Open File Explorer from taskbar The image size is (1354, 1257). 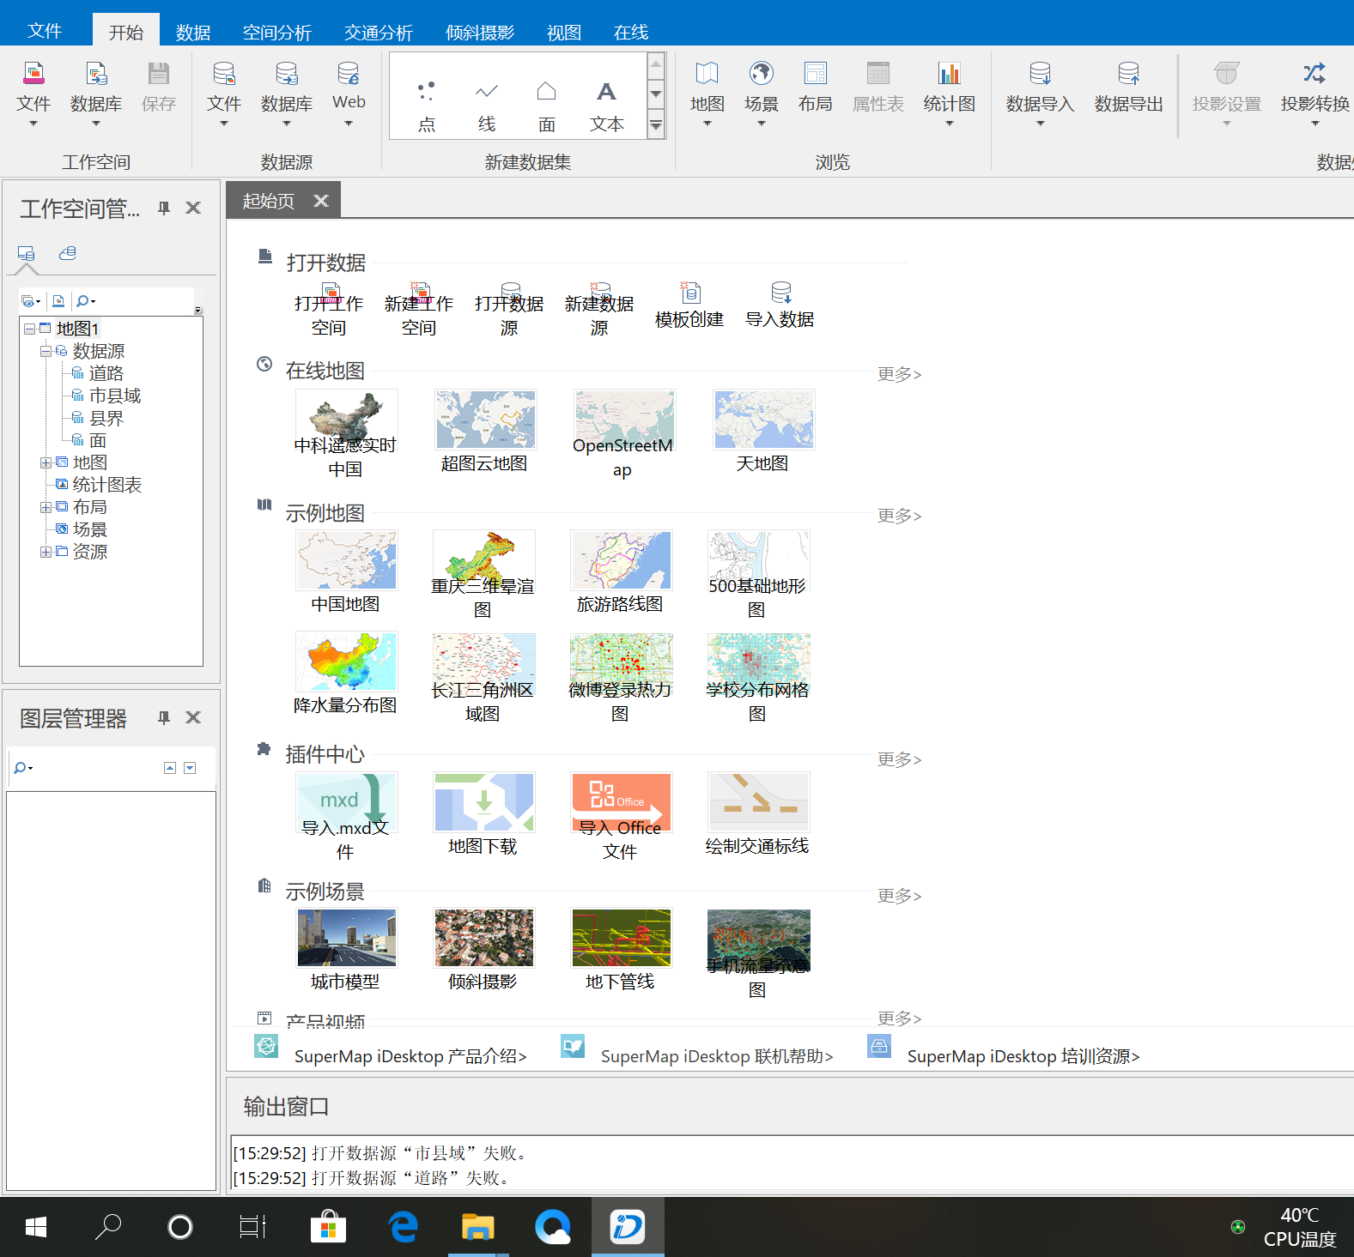coord(477,1227)
